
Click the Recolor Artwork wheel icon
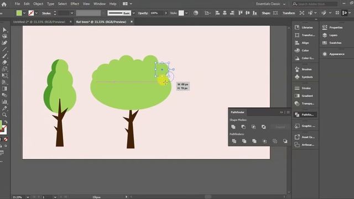pos(196,13)
